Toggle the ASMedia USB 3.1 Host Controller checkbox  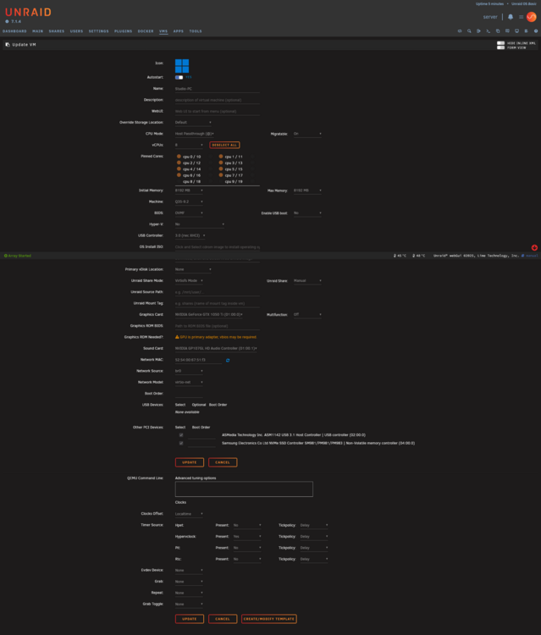click(181, 435)
